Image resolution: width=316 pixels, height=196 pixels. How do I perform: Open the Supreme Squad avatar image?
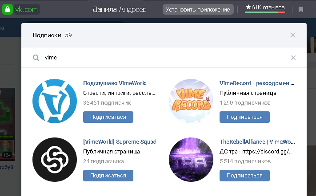click(55, 160)
